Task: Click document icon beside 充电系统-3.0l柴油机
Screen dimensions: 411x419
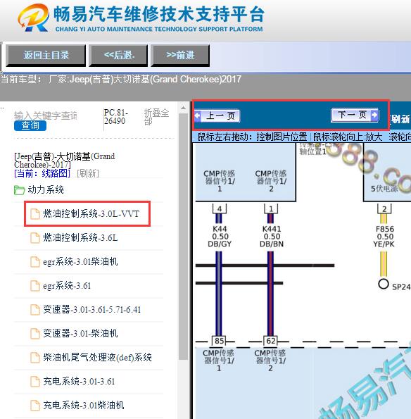Action: (35, 406)
